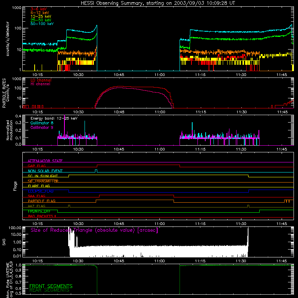Click the BAD_PACKETS flag label
The height and width of the screenshot is (298, 298).
[42, 216]
